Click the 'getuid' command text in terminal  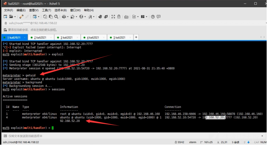tap(30, 75)
